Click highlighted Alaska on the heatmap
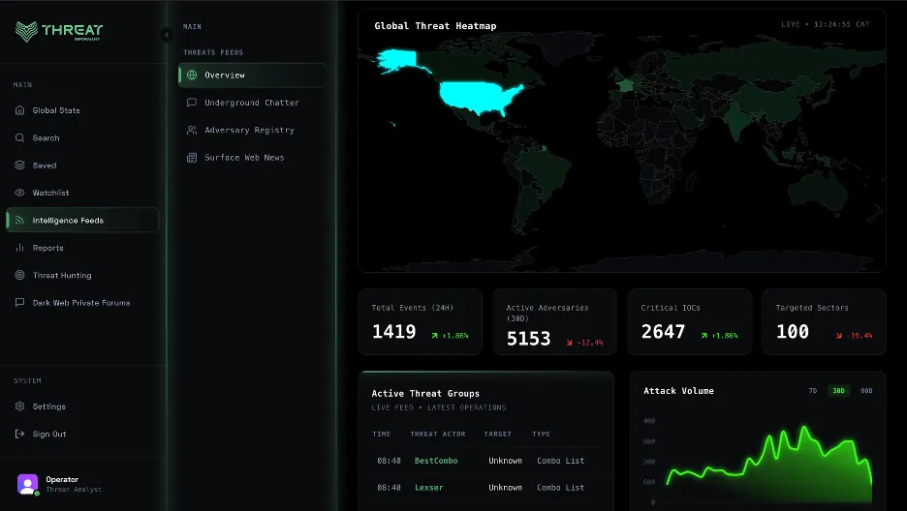The width and height of the screenshot is (907, 511). (x=398, y=60)
